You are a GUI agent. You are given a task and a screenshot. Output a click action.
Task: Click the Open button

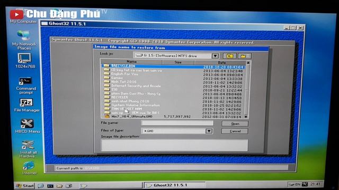pyautogui.click(x=235, y=123)
